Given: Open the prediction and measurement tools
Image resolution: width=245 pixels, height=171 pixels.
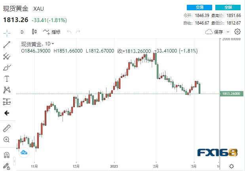Looking at the screenshot, I should click(7, 101).
